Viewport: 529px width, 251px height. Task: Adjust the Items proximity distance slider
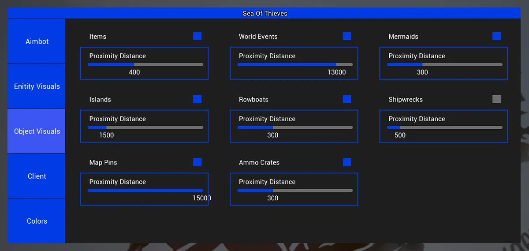coord(145,64)
